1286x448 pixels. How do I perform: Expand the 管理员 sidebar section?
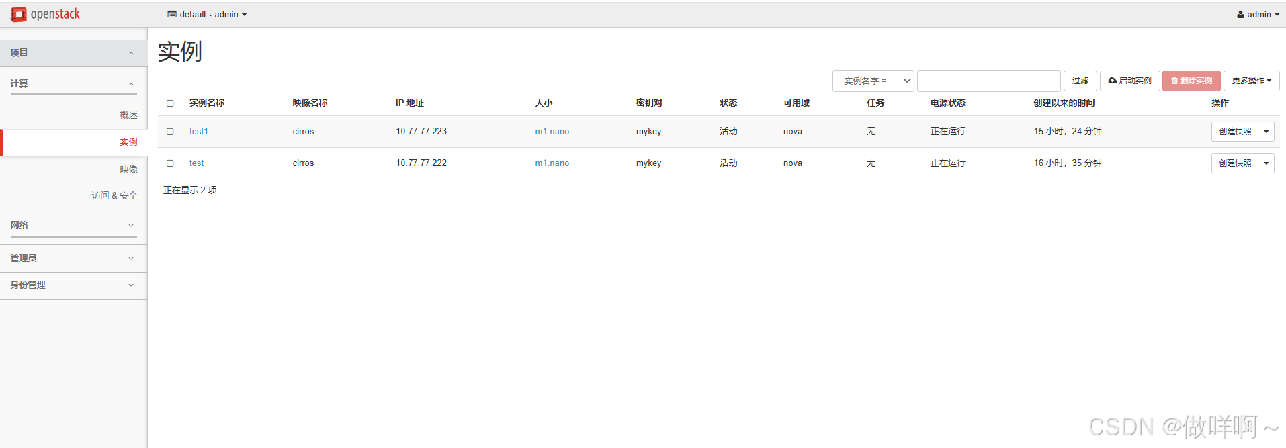pos(73,258)
